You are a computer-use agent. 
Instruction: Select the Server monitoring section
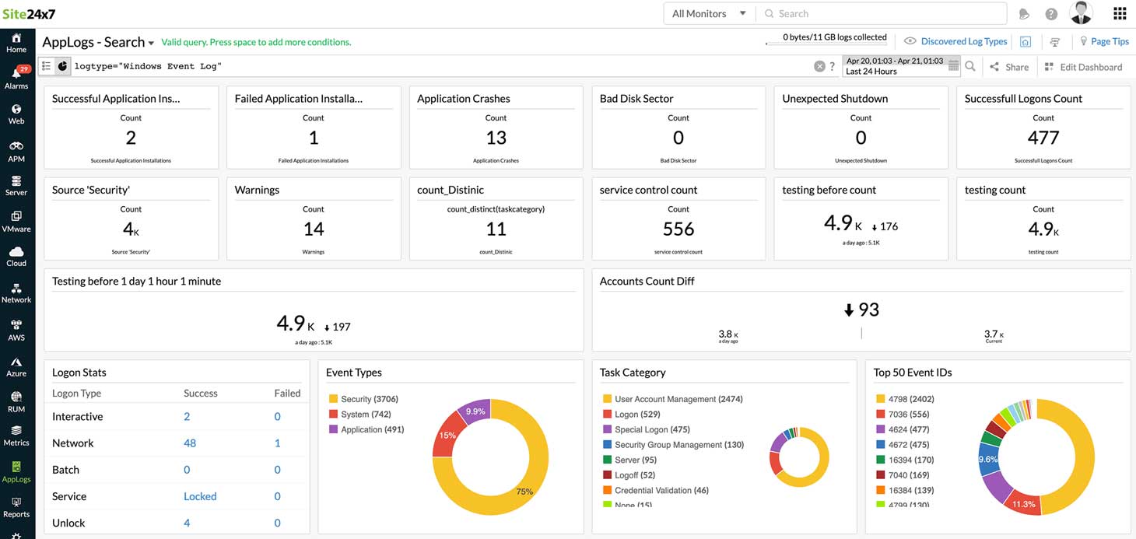[x=16, y=187]
